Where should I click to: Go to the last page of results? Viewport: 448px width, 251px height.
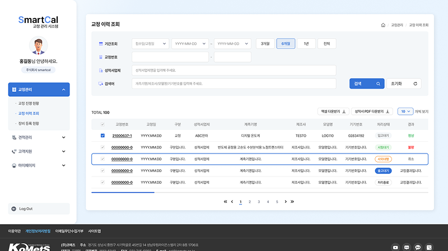pyautogui.click(x=292, y=202)
